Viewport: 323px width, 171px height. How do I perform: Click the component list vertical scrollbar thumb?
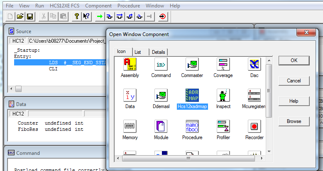click(269, 91)
